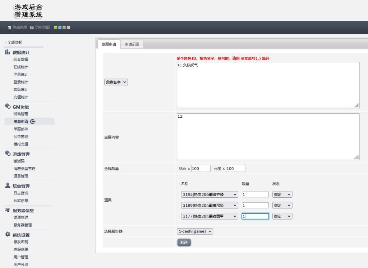Image resolution: width=368 pixels, height=268 pixels.
Task: Click the 功能地图 function map icon
Action: point(32,28)
